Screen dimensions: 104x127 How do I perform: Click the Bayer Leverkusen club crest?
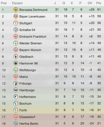pyautogui.click(x=16, y=16)
